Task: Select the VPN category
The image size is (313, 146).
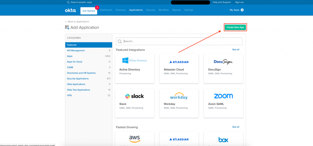Action: point(89,95)
